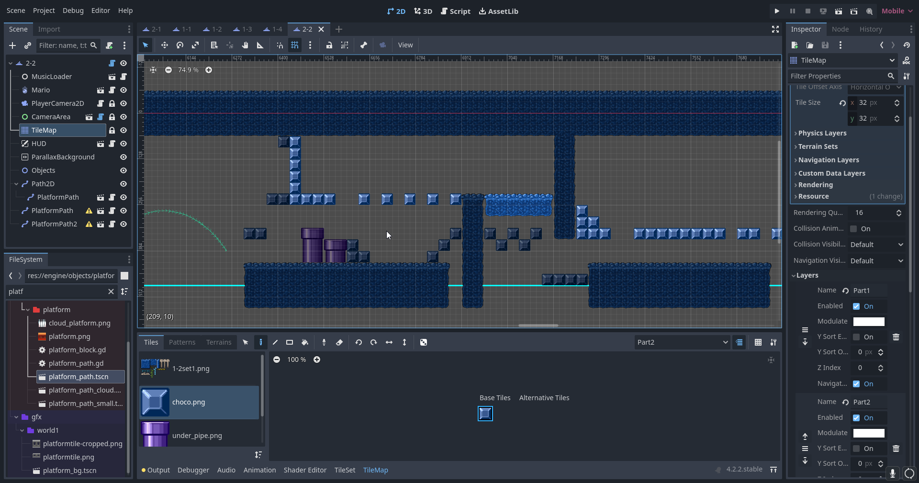
Task: Choose the TileMap paint tool
Action: point(261,342)
